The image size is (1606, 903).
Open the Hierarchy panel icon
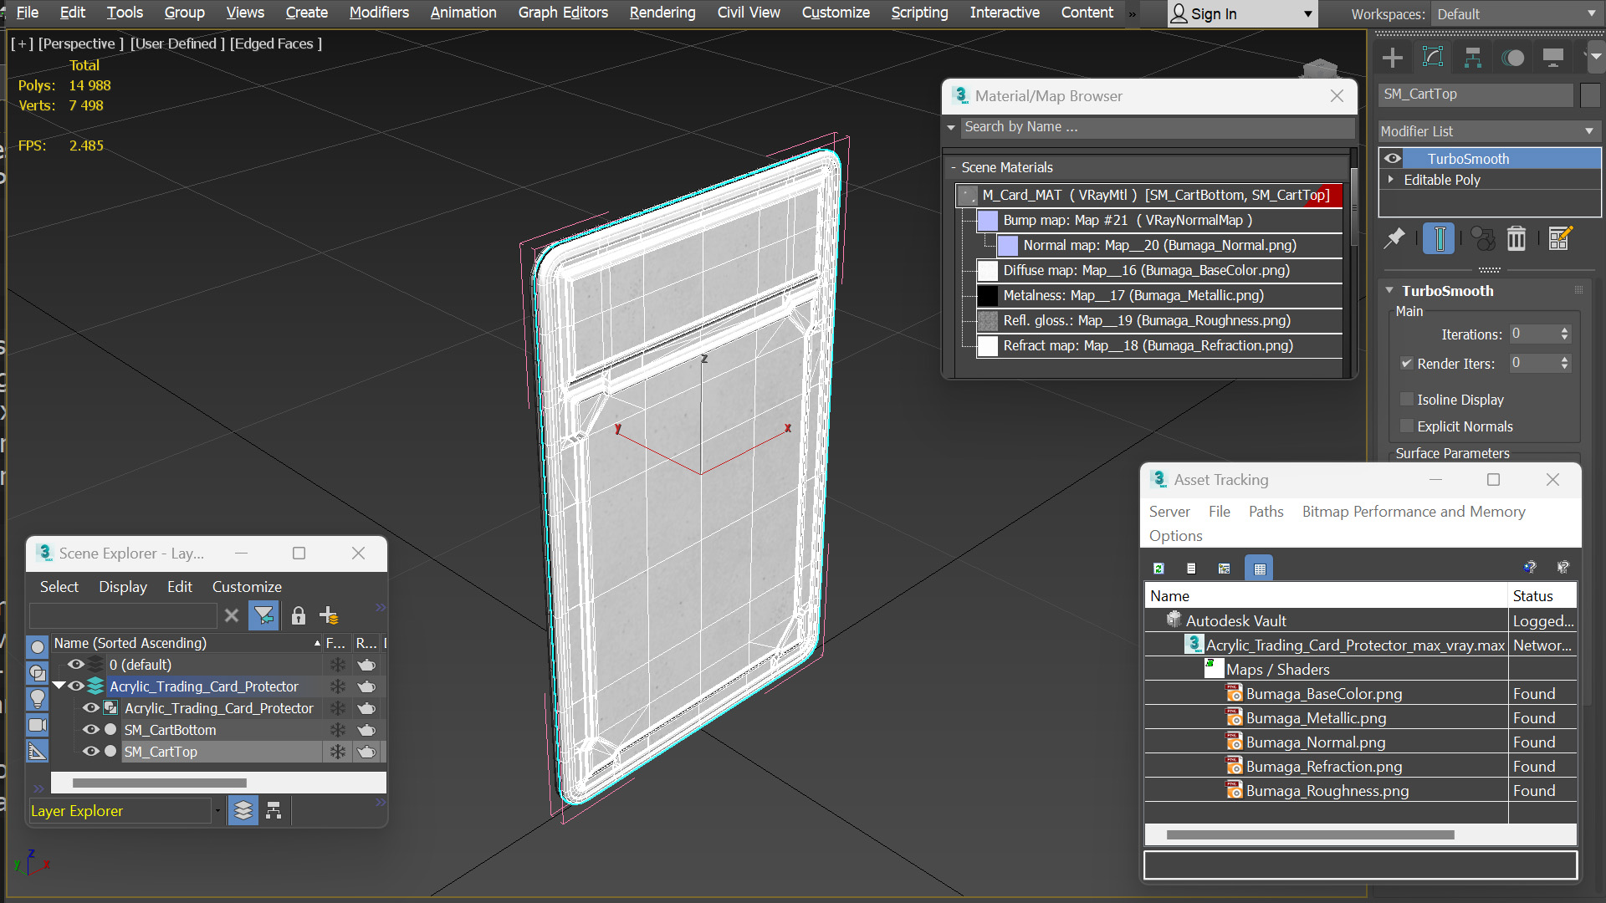click(1473, 58)
